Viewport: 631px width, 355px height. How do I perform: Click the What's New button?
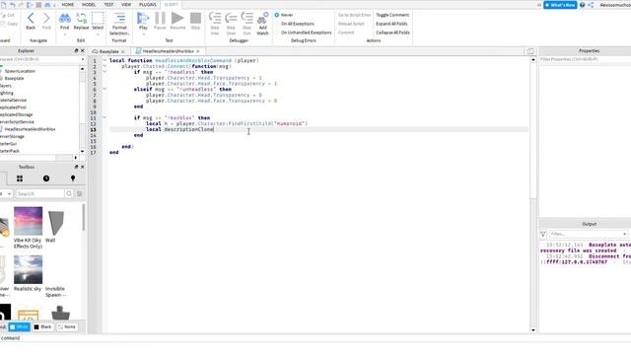560,5
